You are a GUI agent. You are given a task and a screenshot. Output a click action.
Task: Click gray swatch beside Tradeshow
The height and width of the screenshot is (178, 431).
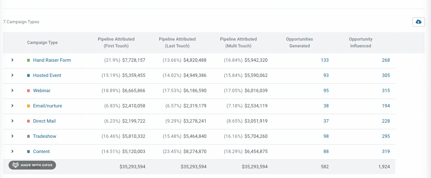click(28, 137)
